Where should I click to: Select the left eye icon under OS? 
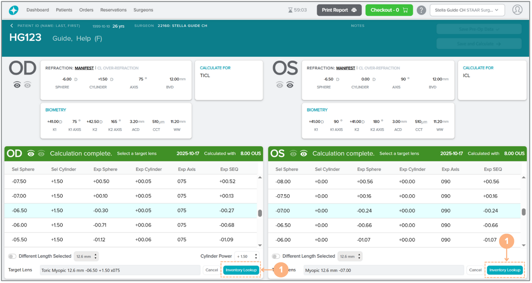coord(290,85)
